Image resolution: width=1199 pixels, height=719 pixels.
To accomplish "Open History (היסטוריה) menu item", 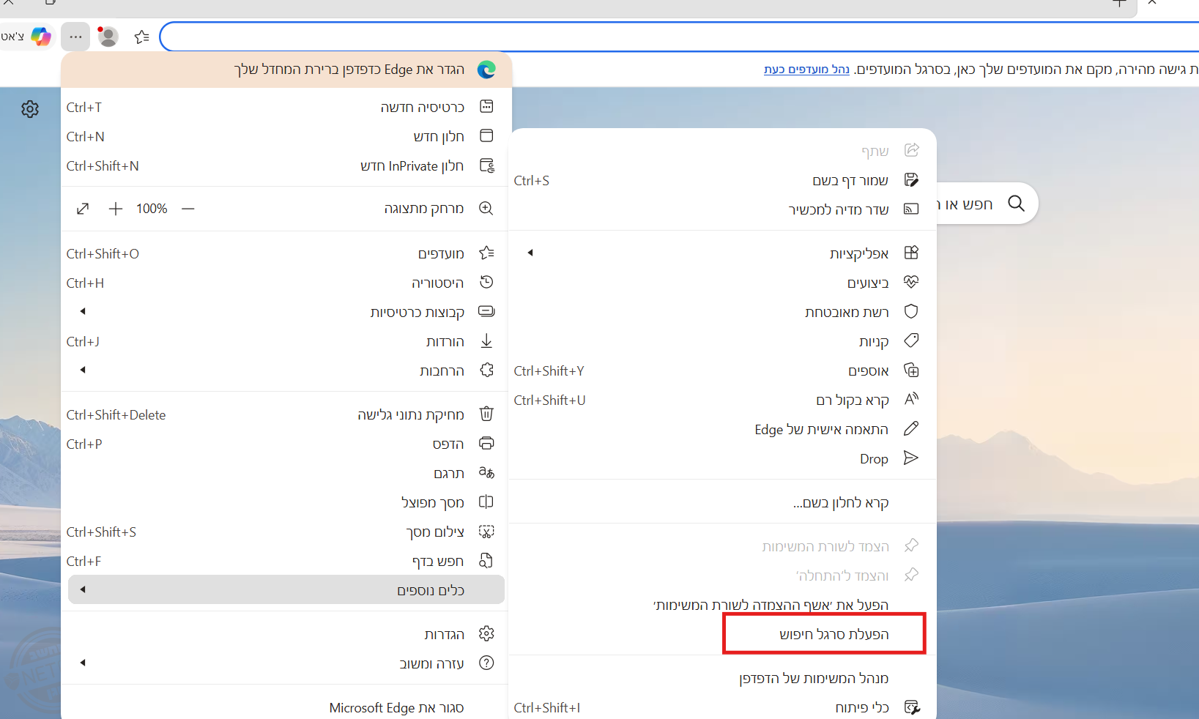I will pyautogui.click(x=437, y=283).
